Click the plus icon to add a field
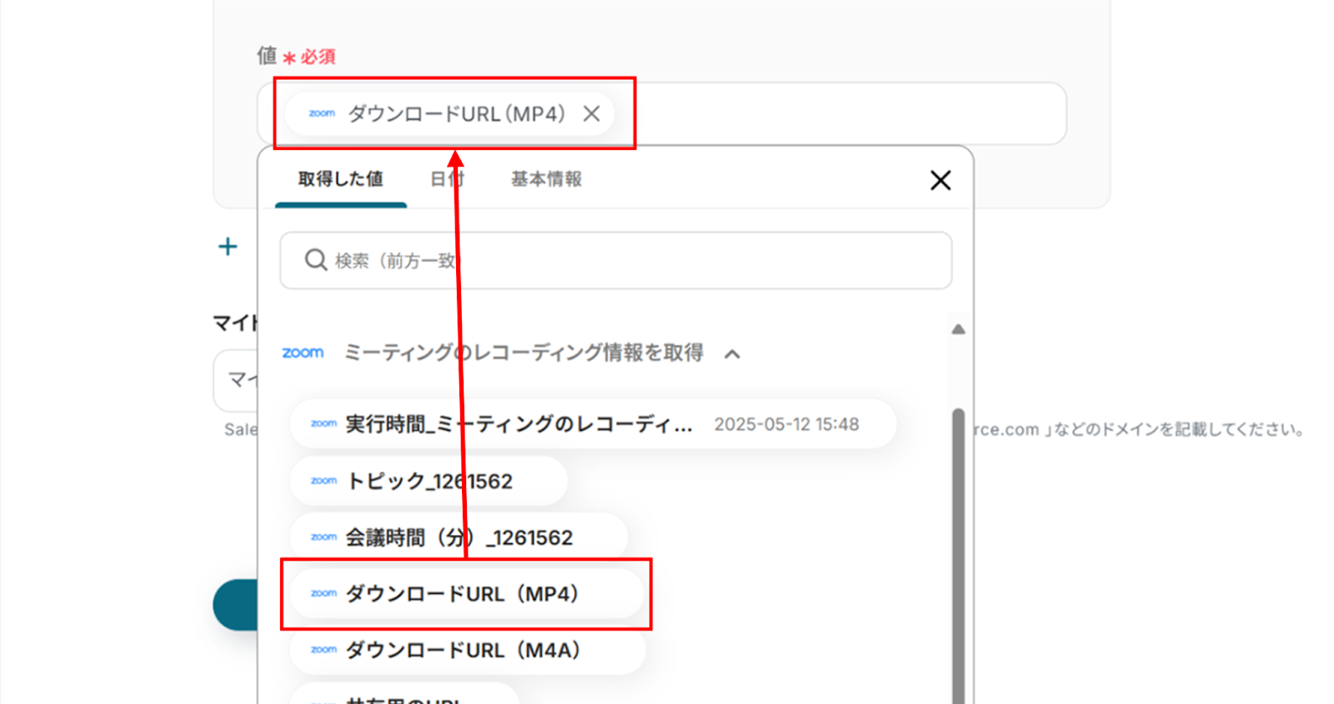The height and width of the screenshot is (704, 1334). click(x=228, y=247)
